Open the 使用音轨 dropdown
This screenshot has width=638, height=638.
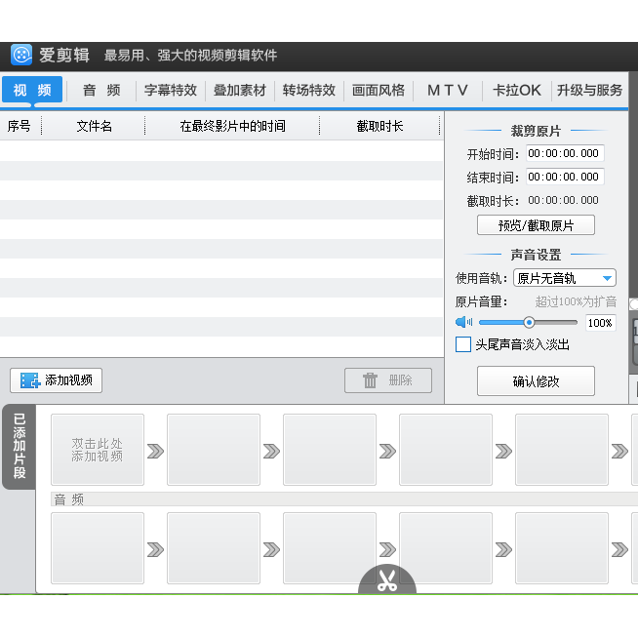pyautogui.click(x=565, y=278)
